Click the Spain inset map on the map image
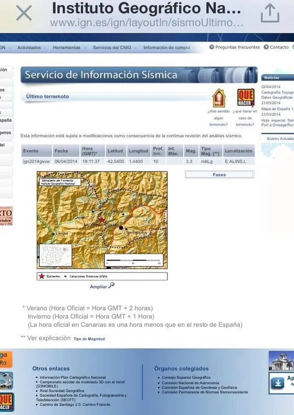The height and width of the screenshot is (415, 294). (56, 255)
